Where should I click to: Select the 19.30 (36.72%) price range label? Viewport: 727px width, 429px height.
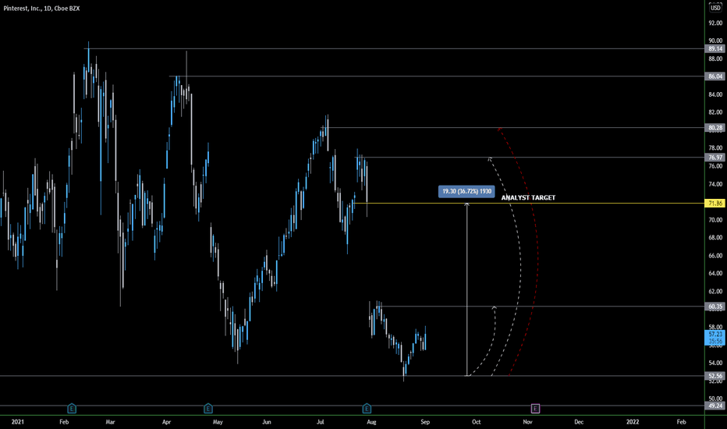tap(466, 191)
